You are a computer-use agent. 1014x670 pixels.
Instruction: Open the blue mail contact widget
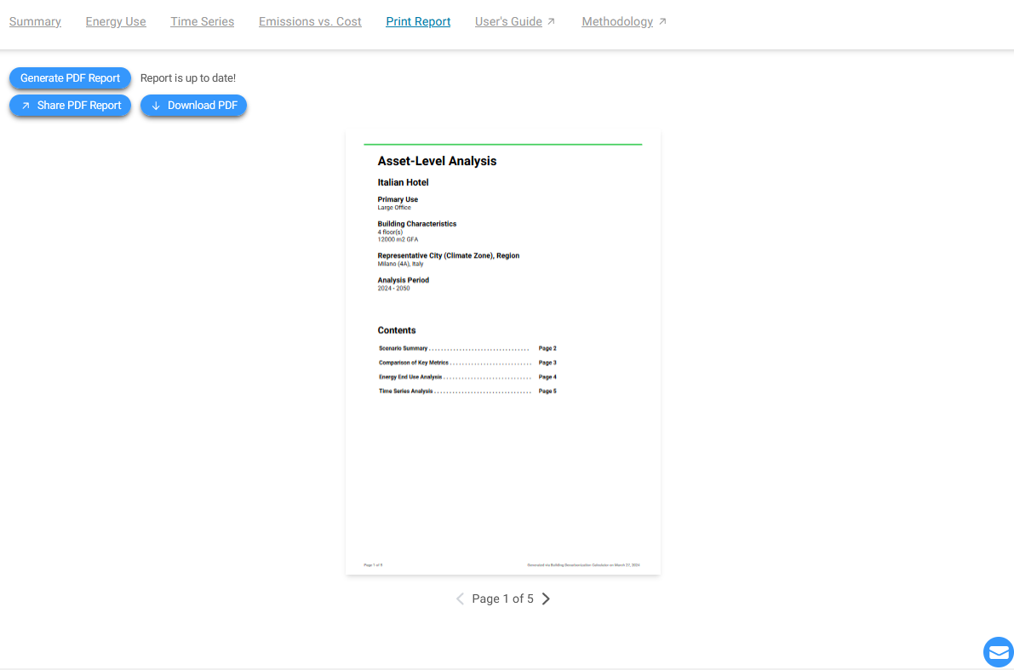[998, 652]
